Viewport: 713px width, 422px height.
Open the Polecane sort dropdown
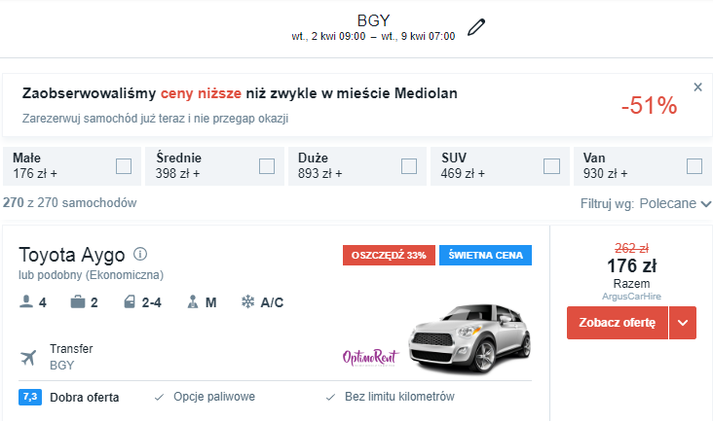point(675,203)
